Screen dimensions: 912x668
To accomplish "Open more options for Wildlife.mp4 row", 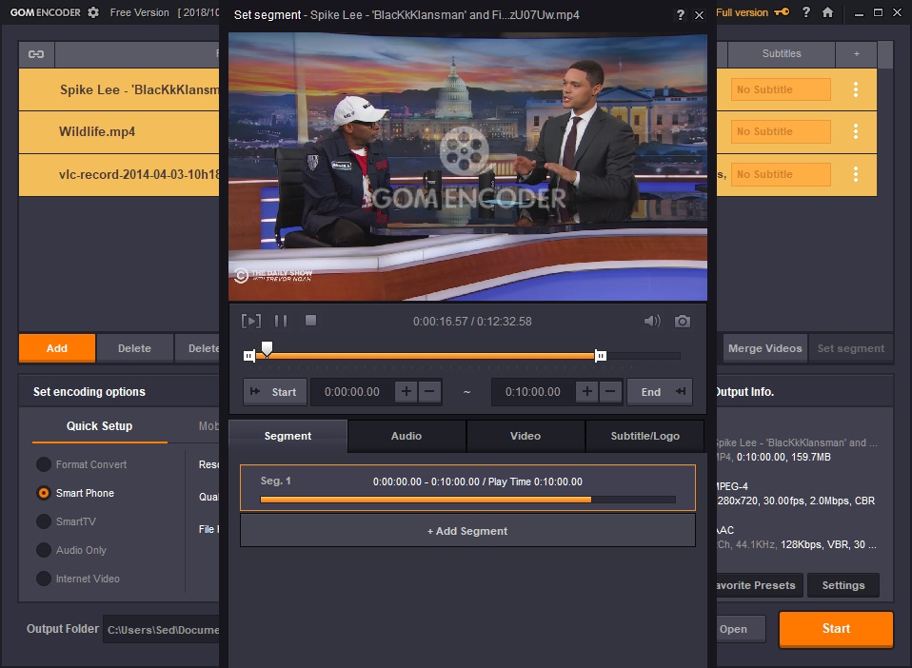I will click(x=856, y=131).
